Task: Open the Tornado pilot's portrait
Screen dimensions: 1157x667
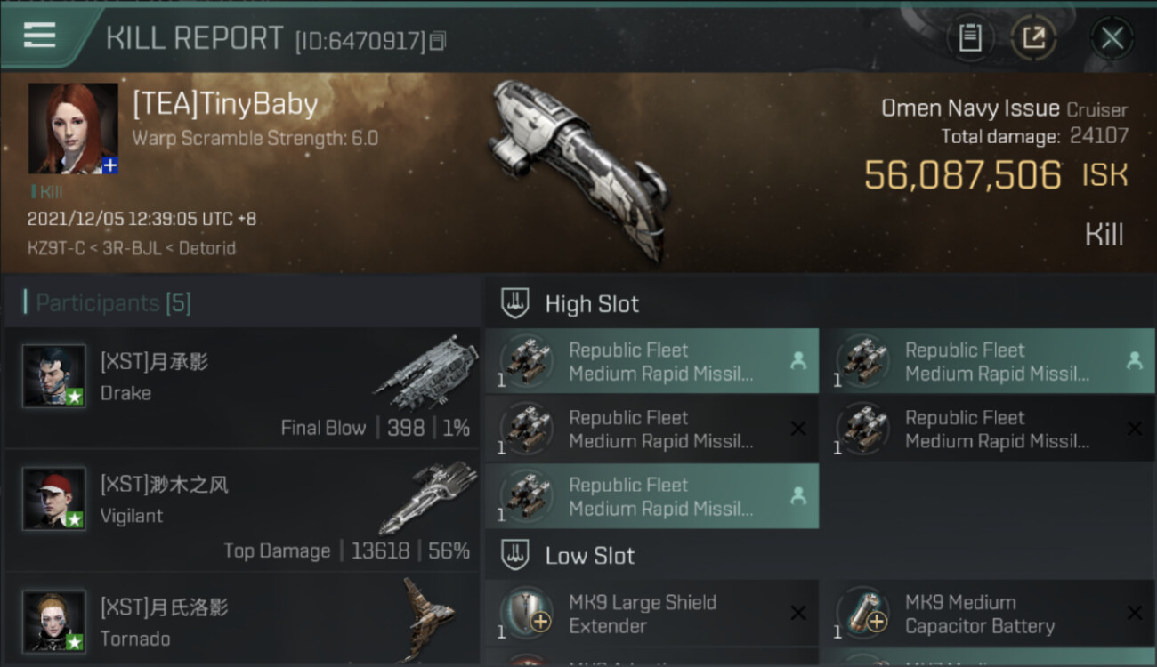Action: [55, 621]
